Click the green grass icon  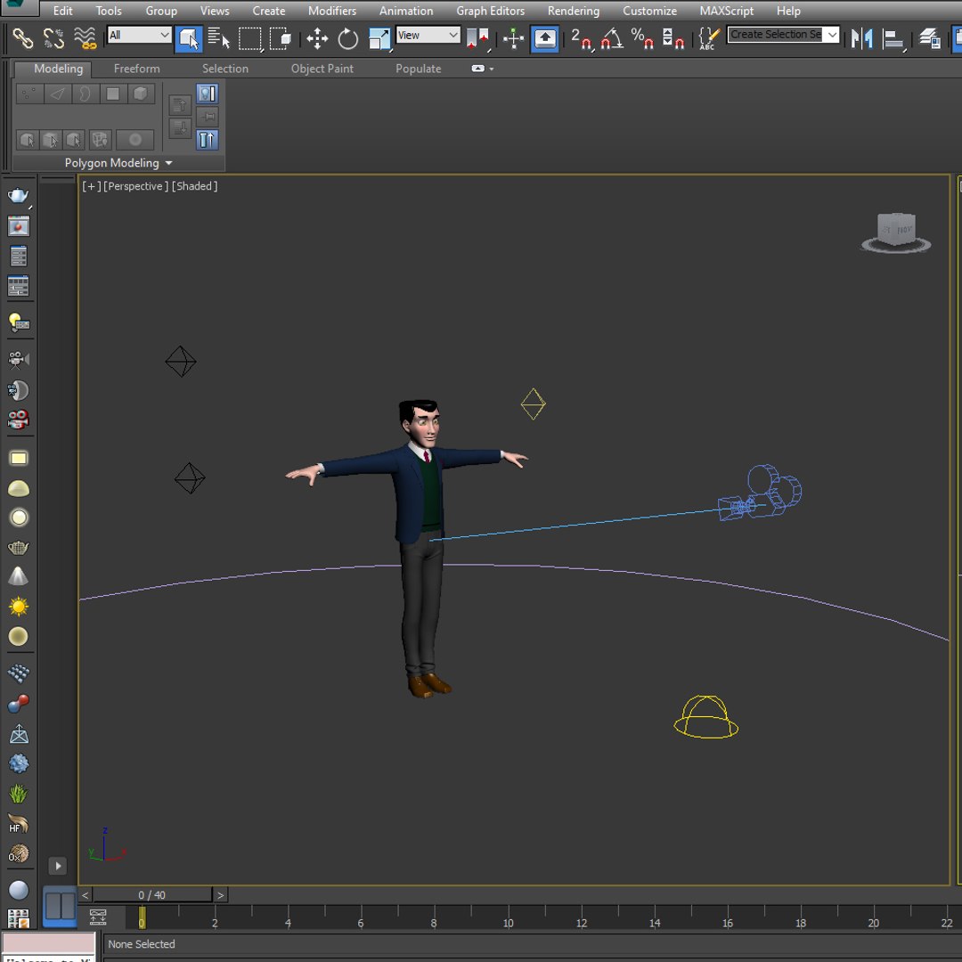(19, 794)
